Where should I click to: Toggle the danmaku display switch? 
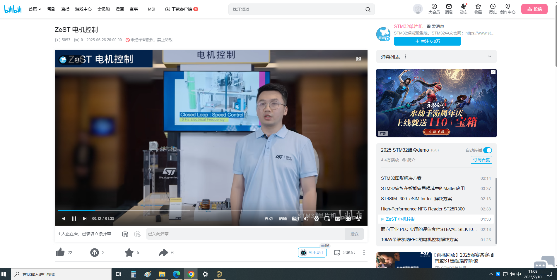pyautogui.click(x=125, y=234)
